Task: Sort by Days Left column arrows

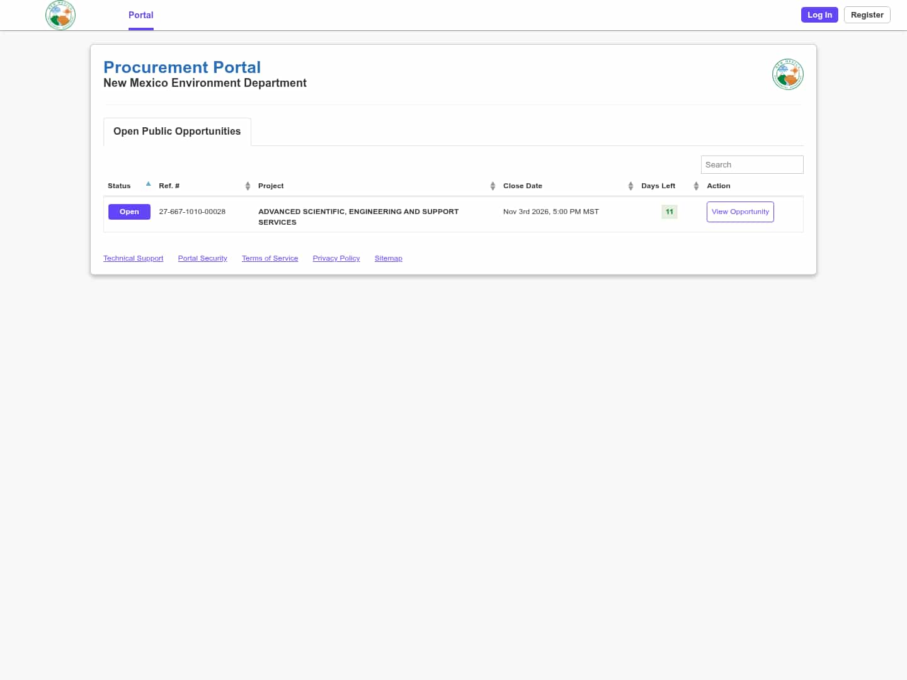Action: 696,186
